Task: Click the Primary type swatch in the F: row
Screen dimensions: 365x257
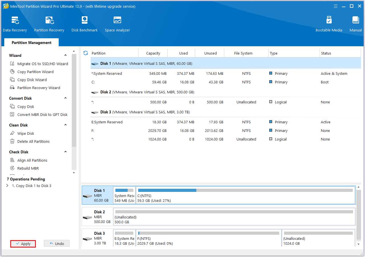Action: 271,130
